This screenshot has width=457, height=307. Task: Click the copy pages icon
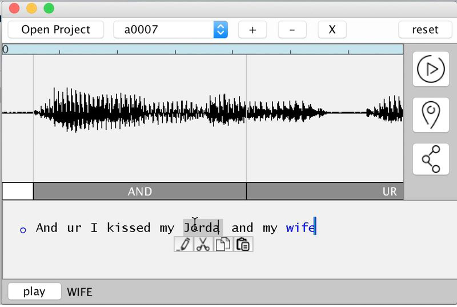pos(223,244)
